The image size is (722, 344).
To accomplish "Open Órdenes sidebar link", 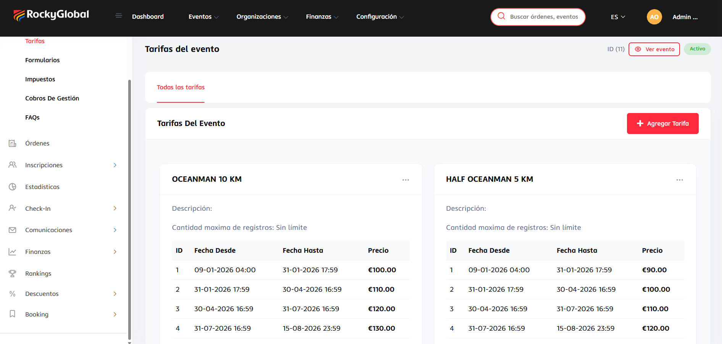I will coord(37,143).
